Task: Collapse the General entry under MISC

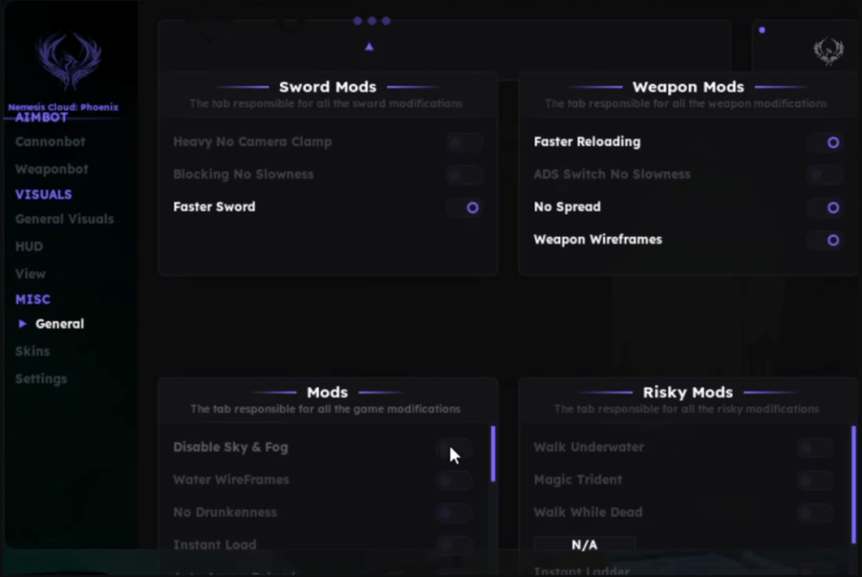Action: pos(23,324)
